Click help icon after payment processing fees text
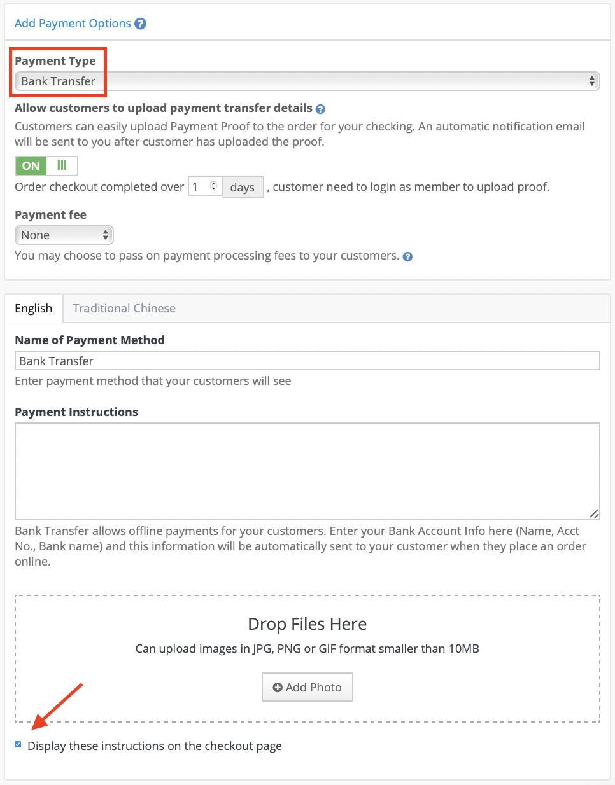Image resolution: width=615 pixels, height=785 pixels. click(407, 257)
